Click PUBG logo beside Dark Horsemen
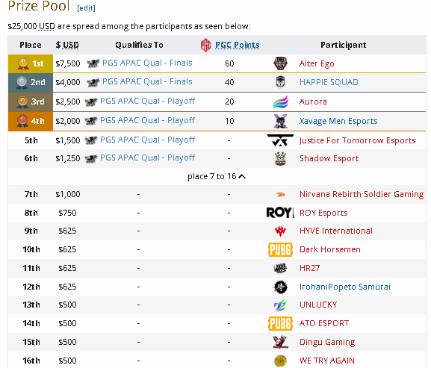The width and height of the screenshot is (431, 368). point(280,249)
